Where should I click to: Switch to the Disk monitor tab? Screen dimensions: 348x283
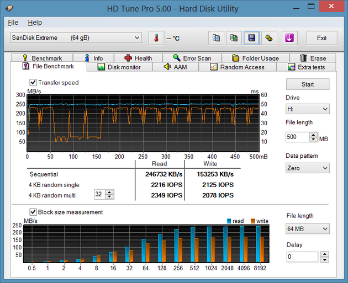click(x=119, y=67)
